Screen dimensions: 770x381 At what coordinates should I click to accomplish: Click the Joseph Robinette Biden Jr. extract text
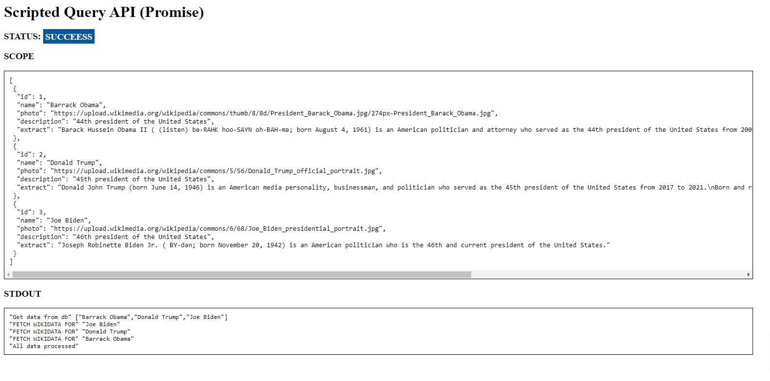(x=335, y=245)
